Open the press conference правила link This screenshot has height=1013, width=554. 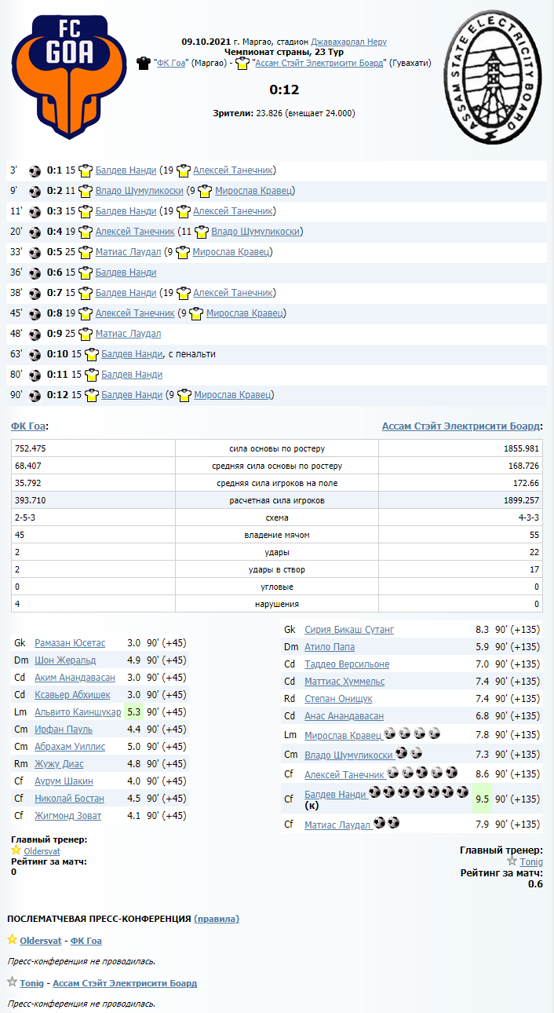coord(217,918)
